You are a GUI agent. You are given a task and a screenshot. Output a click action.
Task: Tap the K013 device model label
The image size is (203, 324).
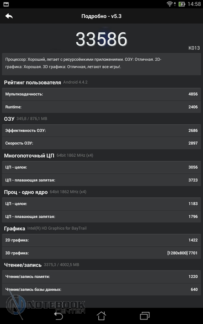click(x=194, y=48)
